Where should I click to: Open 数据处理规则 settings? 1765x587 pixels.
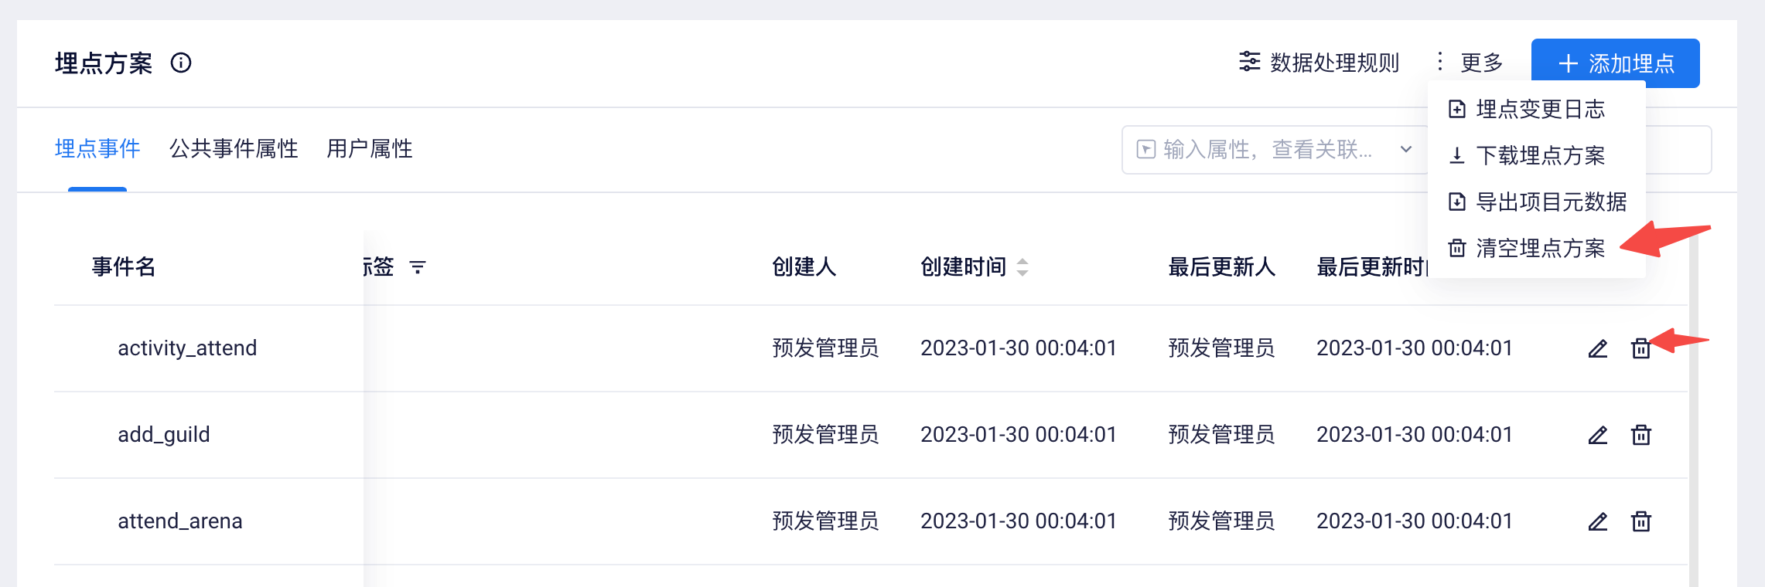1319,63
